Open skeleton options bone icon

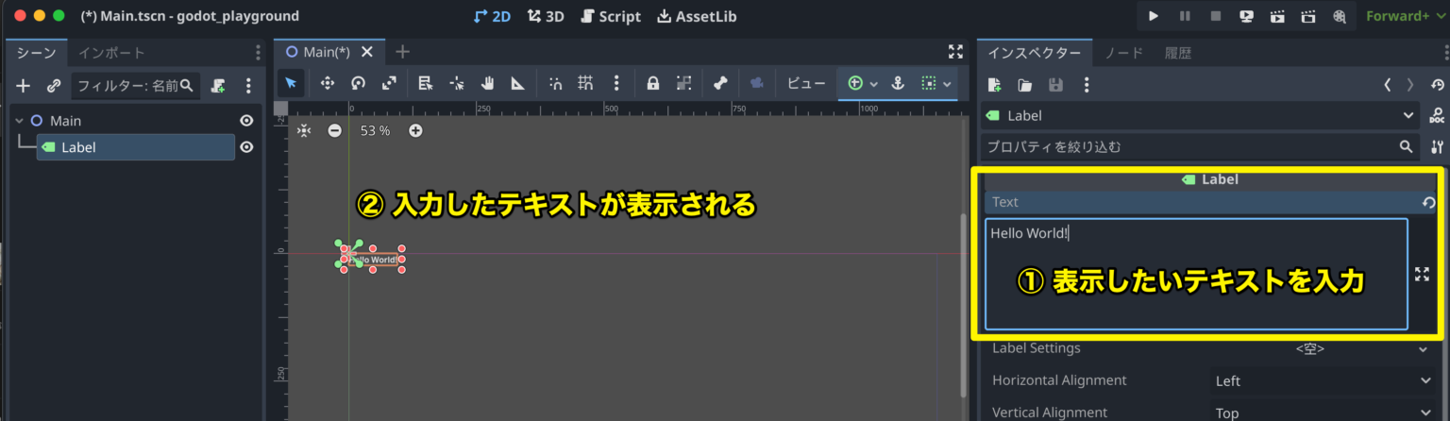720,83
